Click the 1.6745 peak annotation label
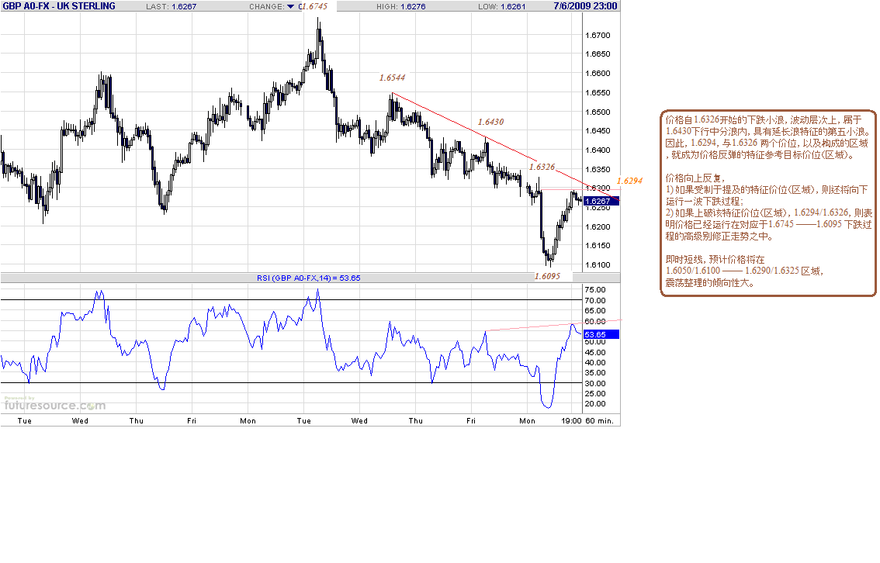Screen dimensions: 880x563 coord(314,6)
